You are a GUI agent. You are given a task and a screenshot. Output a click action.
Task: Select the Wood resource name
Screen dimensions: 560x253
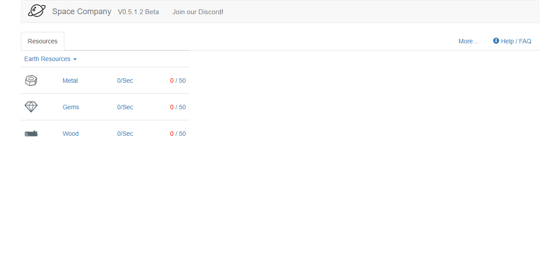click(71, 134)
